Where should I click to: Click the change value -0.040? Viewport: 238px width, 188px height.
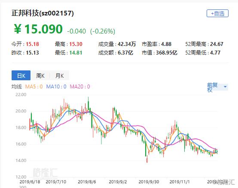pos(76,31)
